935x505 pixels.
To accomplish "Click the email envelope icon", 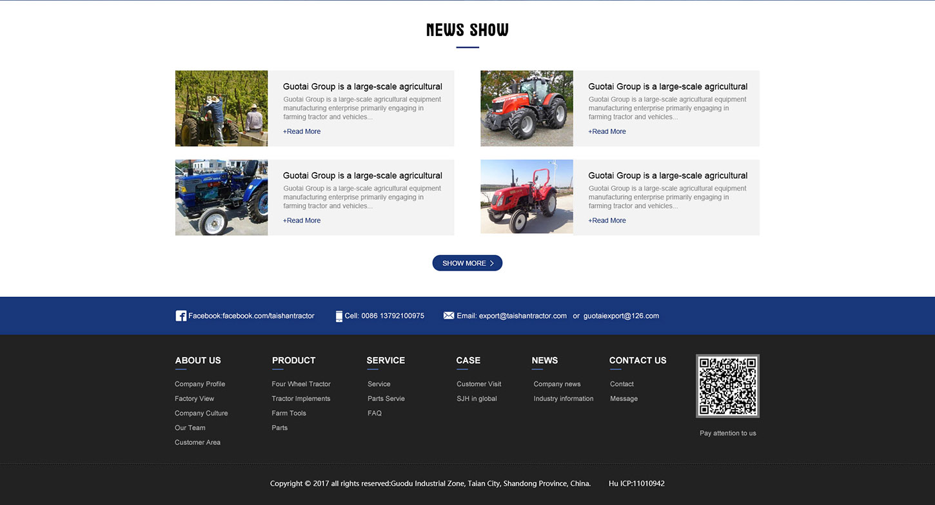I will 449,316.
